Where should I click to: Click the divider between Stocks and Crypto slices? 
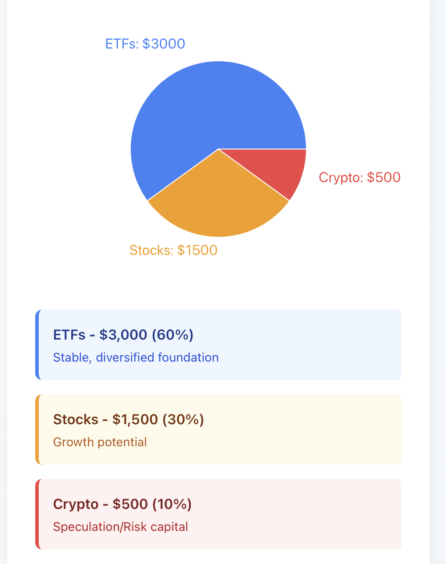[x=254, y=175]
